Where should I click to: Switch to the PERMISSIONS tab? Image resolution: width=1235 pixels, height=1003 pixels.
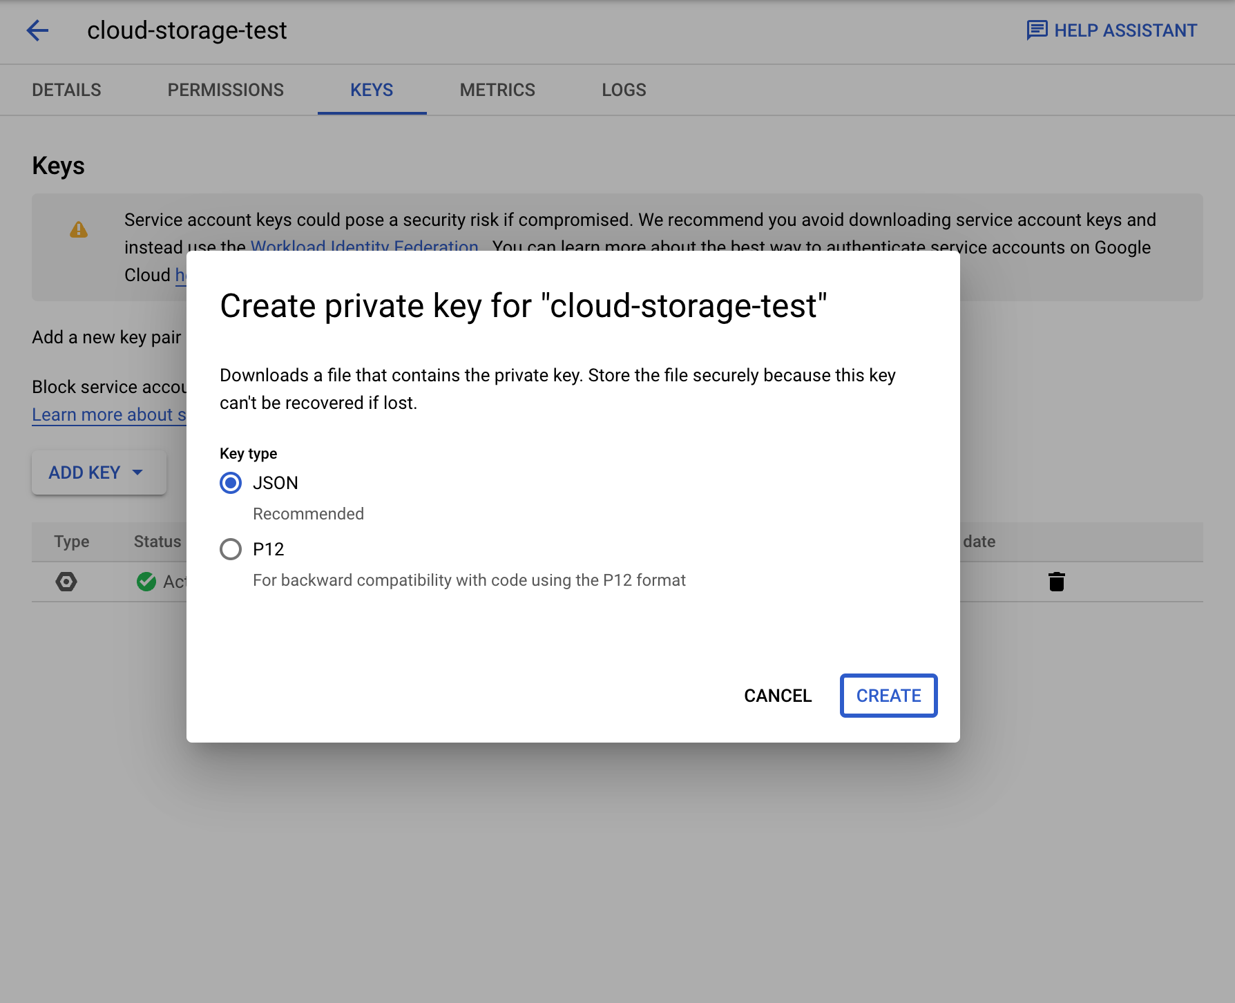226,90
